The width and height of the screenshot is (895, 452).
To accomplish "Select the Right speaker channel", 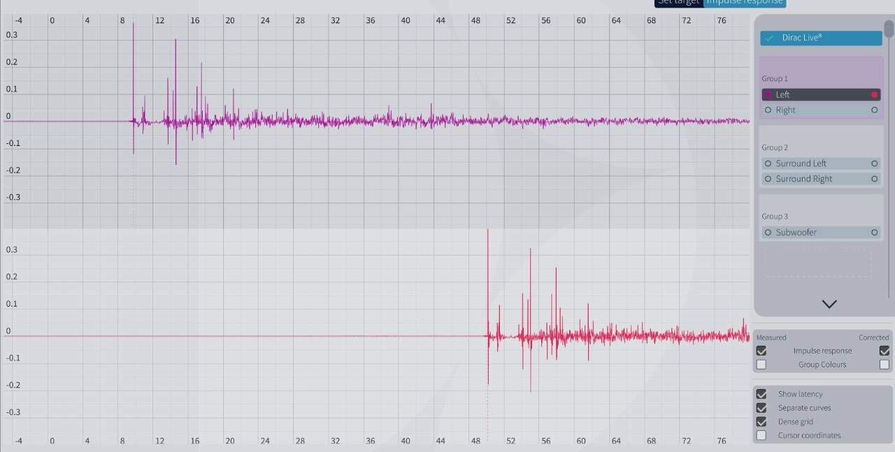I will pyautogui.click(x=821, y=110).
